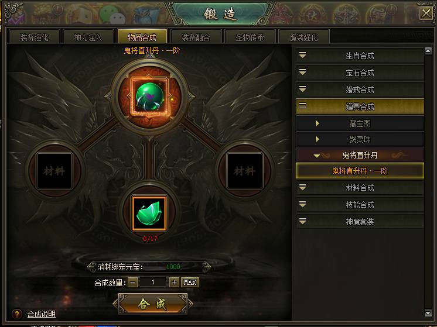Click the scrollbar down arrow in list
The image size is (437, 327).
coord(428,313)
